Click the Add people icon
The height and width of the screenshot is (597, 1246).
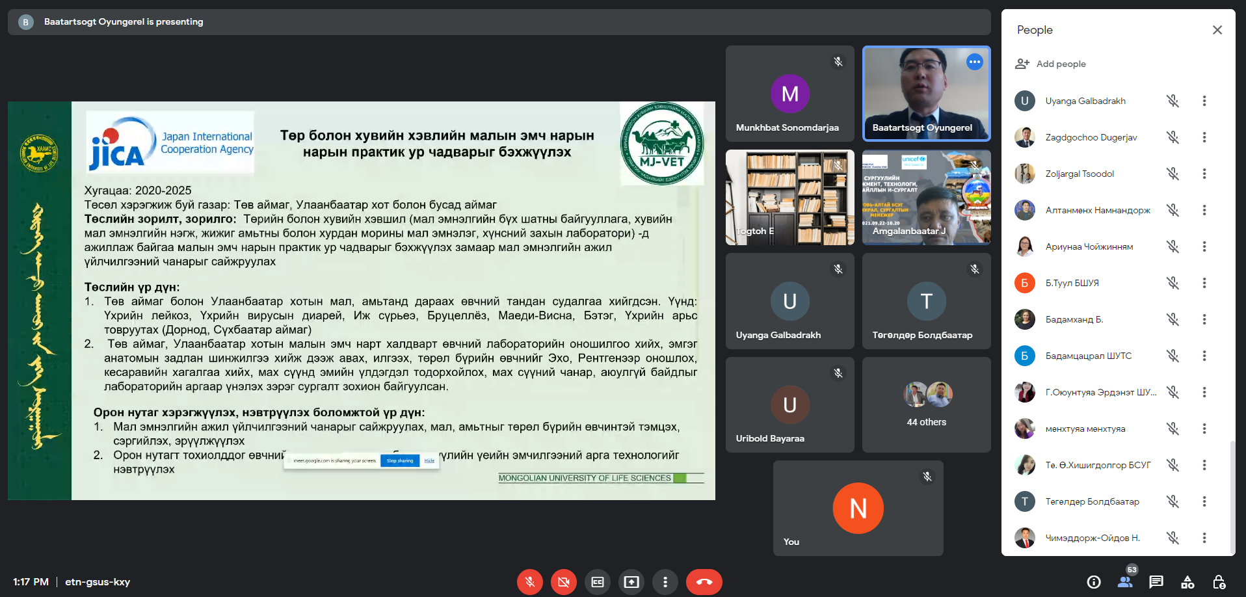pyautogui.click(x=1022, y=64)
